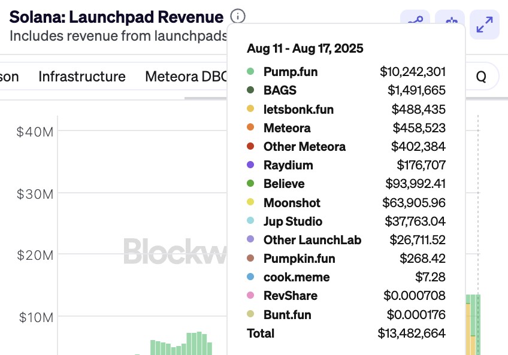The image size is (508, 355).
Task: Click the Pump.fun green legend dot
Action: 250,71
